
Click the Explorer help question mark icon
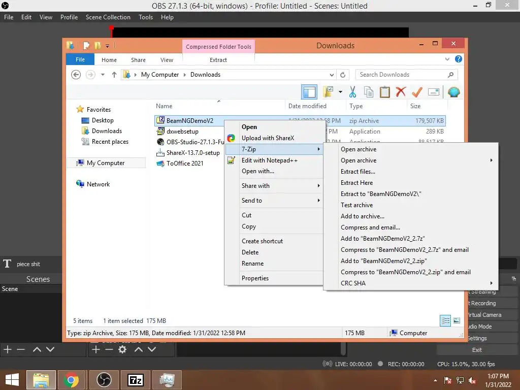tap(459, 59)
